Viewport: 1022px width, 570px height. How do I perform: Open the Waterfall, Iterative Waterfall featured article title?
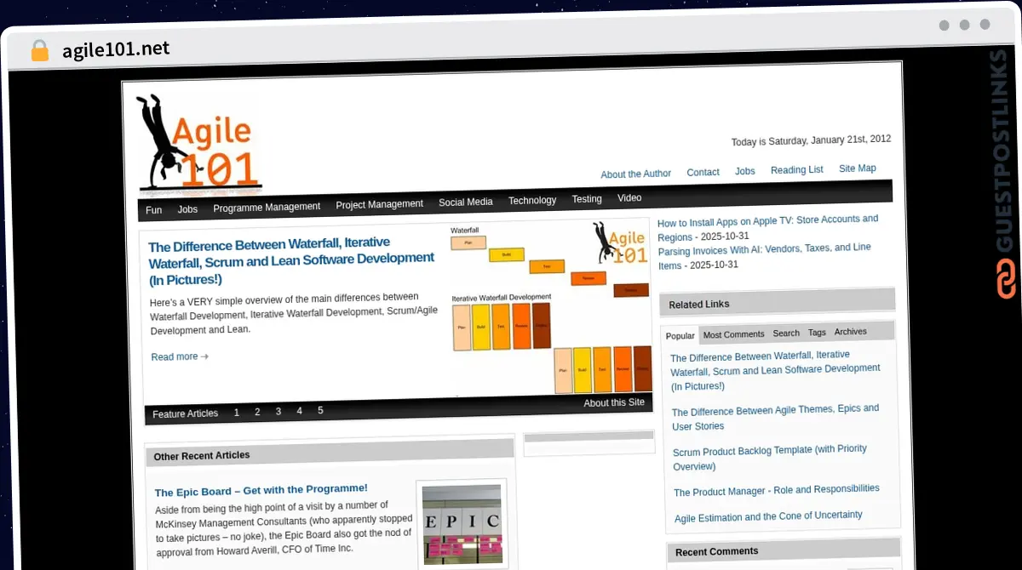pyautogui.click(x=291, y=261)
